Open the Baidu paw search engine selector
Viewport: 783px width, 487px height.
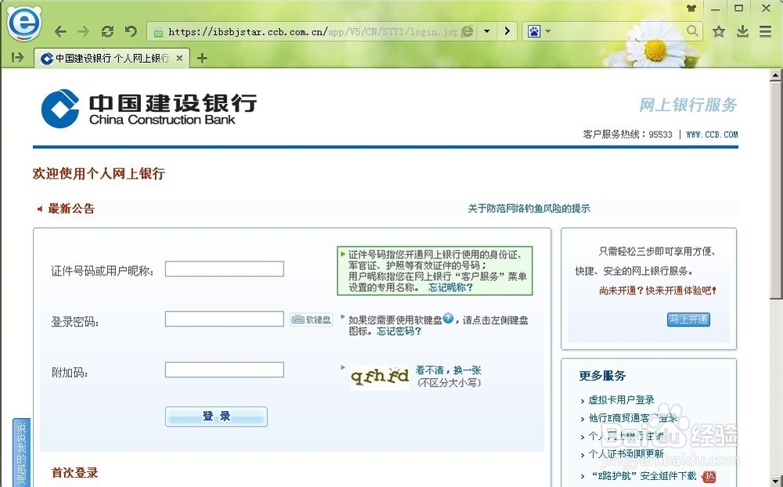point(539,31)
